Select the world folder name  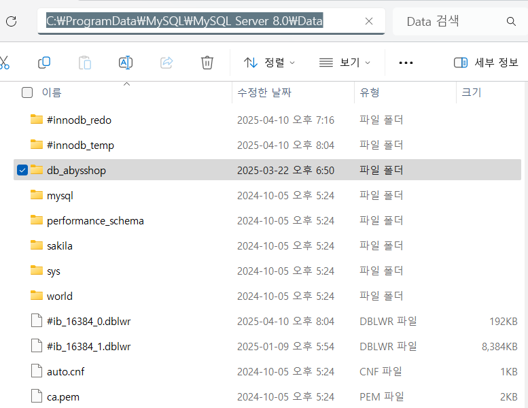pos(60,296)
